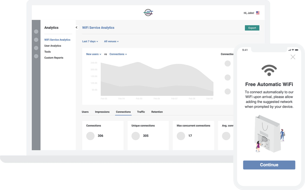Dismiss the Free Automatic WiFi popup
Screen dimensions: 305x190
[x=293, y=57]
